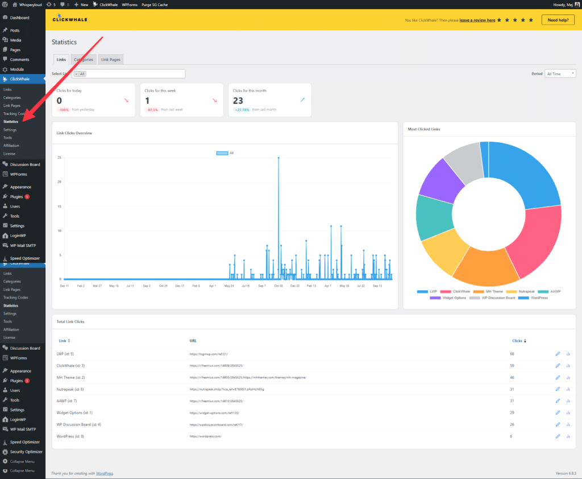Click the Need help? button
The height and width of the screenshot is (479, 582).
point(558,20)
